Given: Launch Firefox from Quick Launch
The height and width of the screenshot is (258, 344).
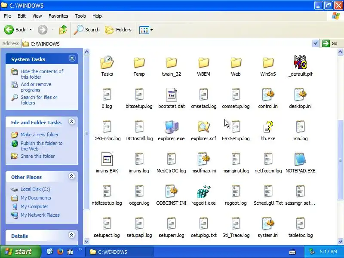Looking at the screenshot, I should (x=60, y=252).
